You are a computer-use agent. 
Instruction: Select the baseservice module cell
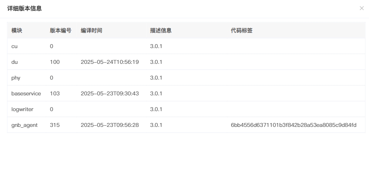click(26, 93)
